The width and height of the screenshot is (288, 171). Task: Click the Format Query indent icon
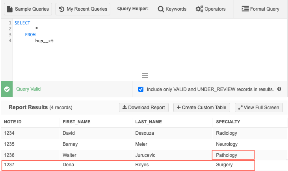pyautogui.click(x=245, y=9)
